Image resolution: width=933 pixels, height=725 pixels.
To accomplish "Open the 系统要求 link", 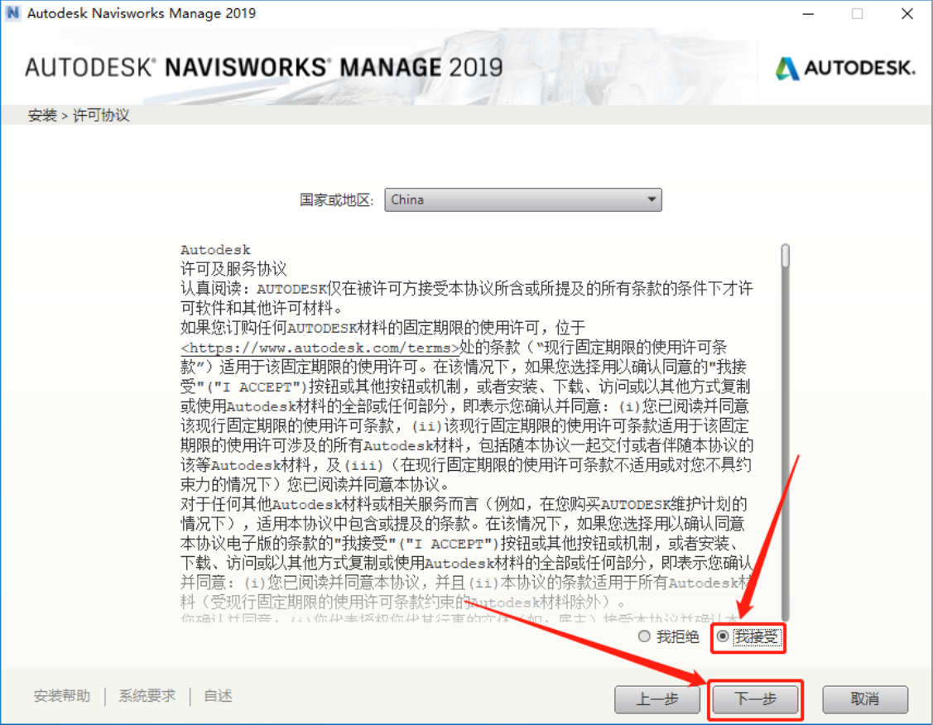I will point(147,696).
